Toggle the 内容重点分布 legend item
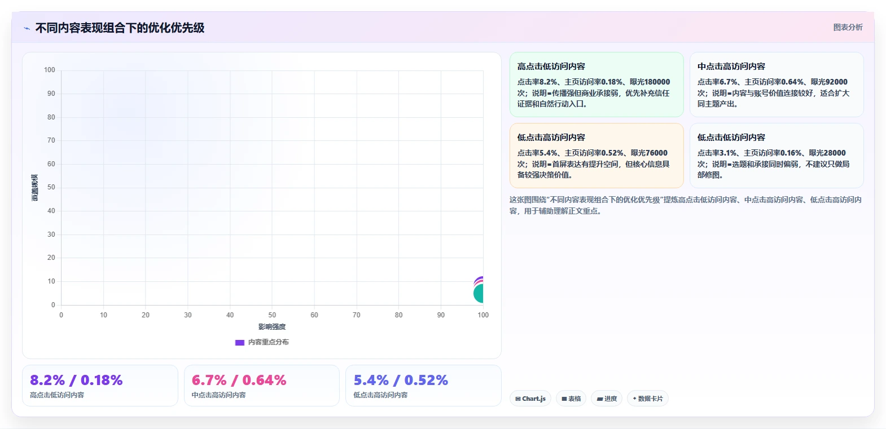 (262, 342)
